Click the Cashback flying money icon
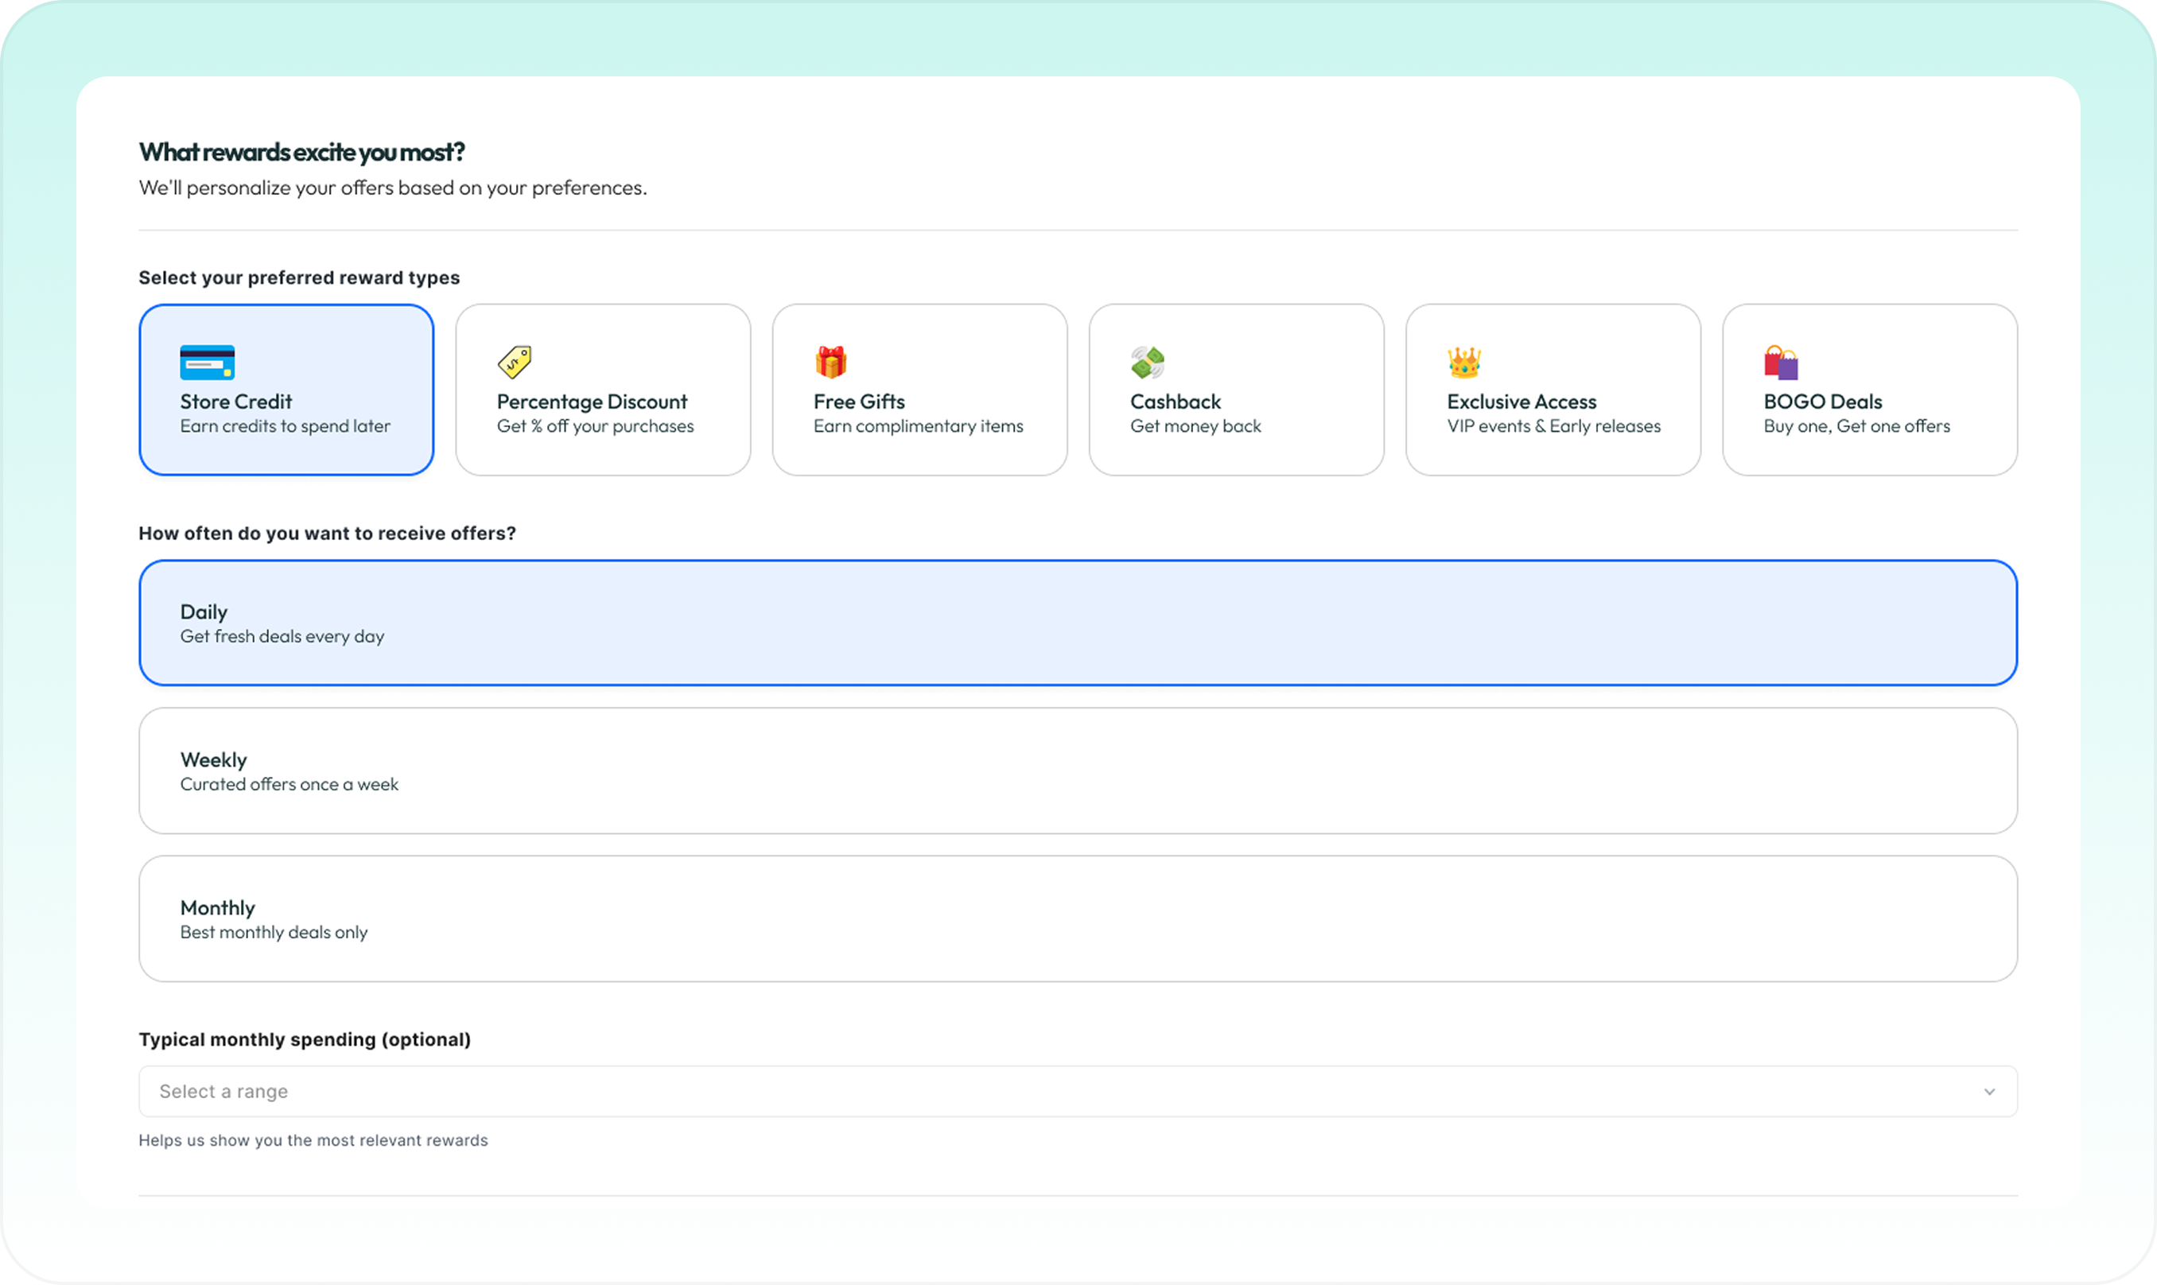The width and height of the screenshot is (2157, 1285). (1148, 362)
